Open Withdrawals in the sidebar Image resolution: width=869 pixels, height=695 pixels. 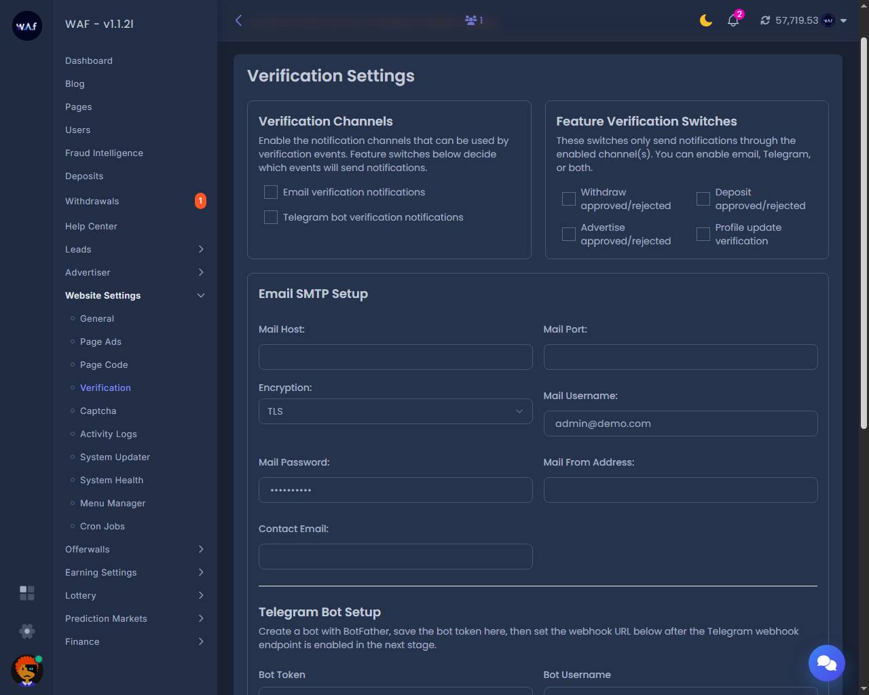[92, 201]
